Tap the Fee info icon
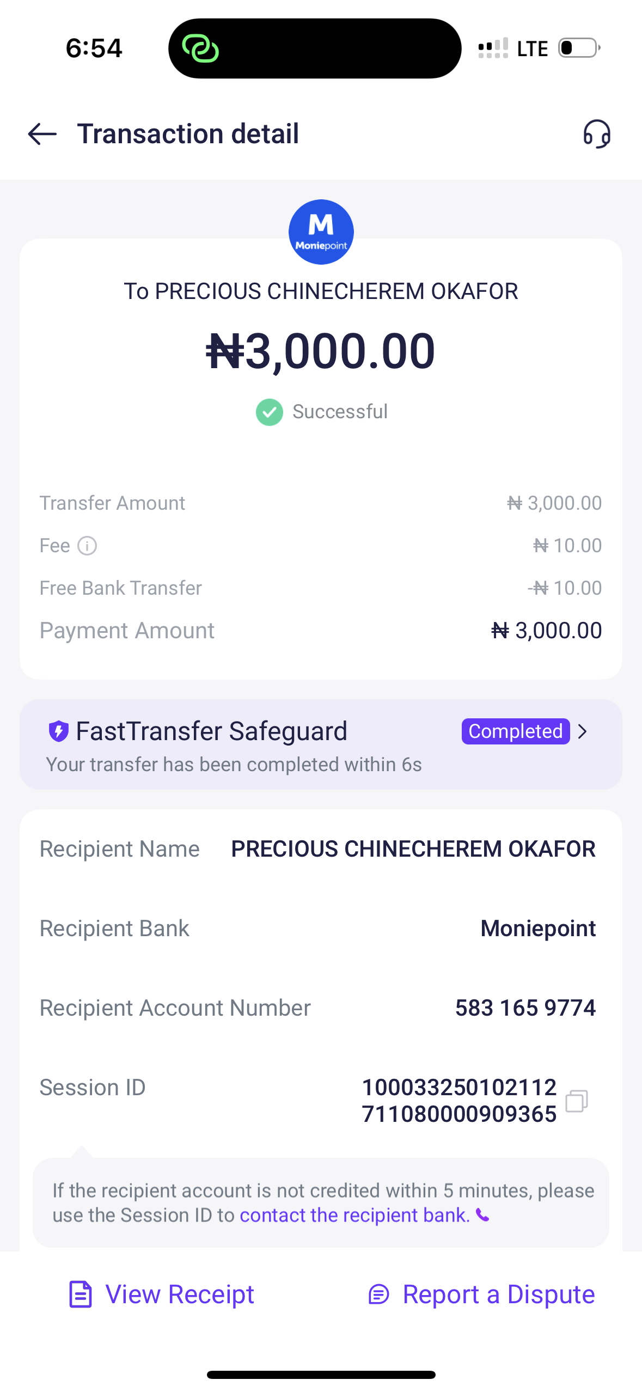This screenshot has height=1392, width=642. pyautogui.click(x=87, y=546)
